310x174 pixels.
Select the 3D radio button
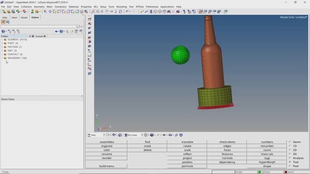(290, 154)
